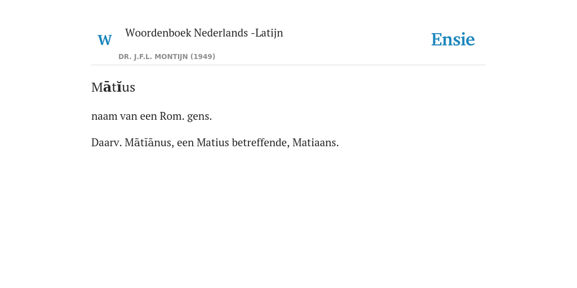The width and height of the screenshot is (577, 288).
Task: Select author Dr. J.F.L. Montijn (1949)
Action: [x=167, y=57]
